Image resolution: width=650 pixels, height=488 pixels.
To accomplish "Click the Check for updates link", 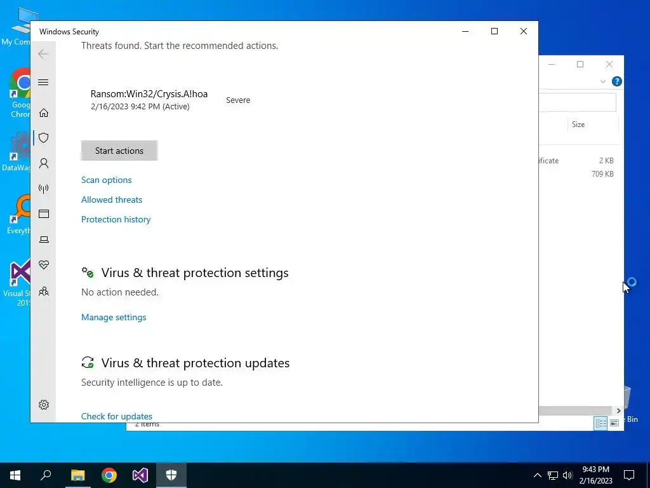I will pos(117,416).
